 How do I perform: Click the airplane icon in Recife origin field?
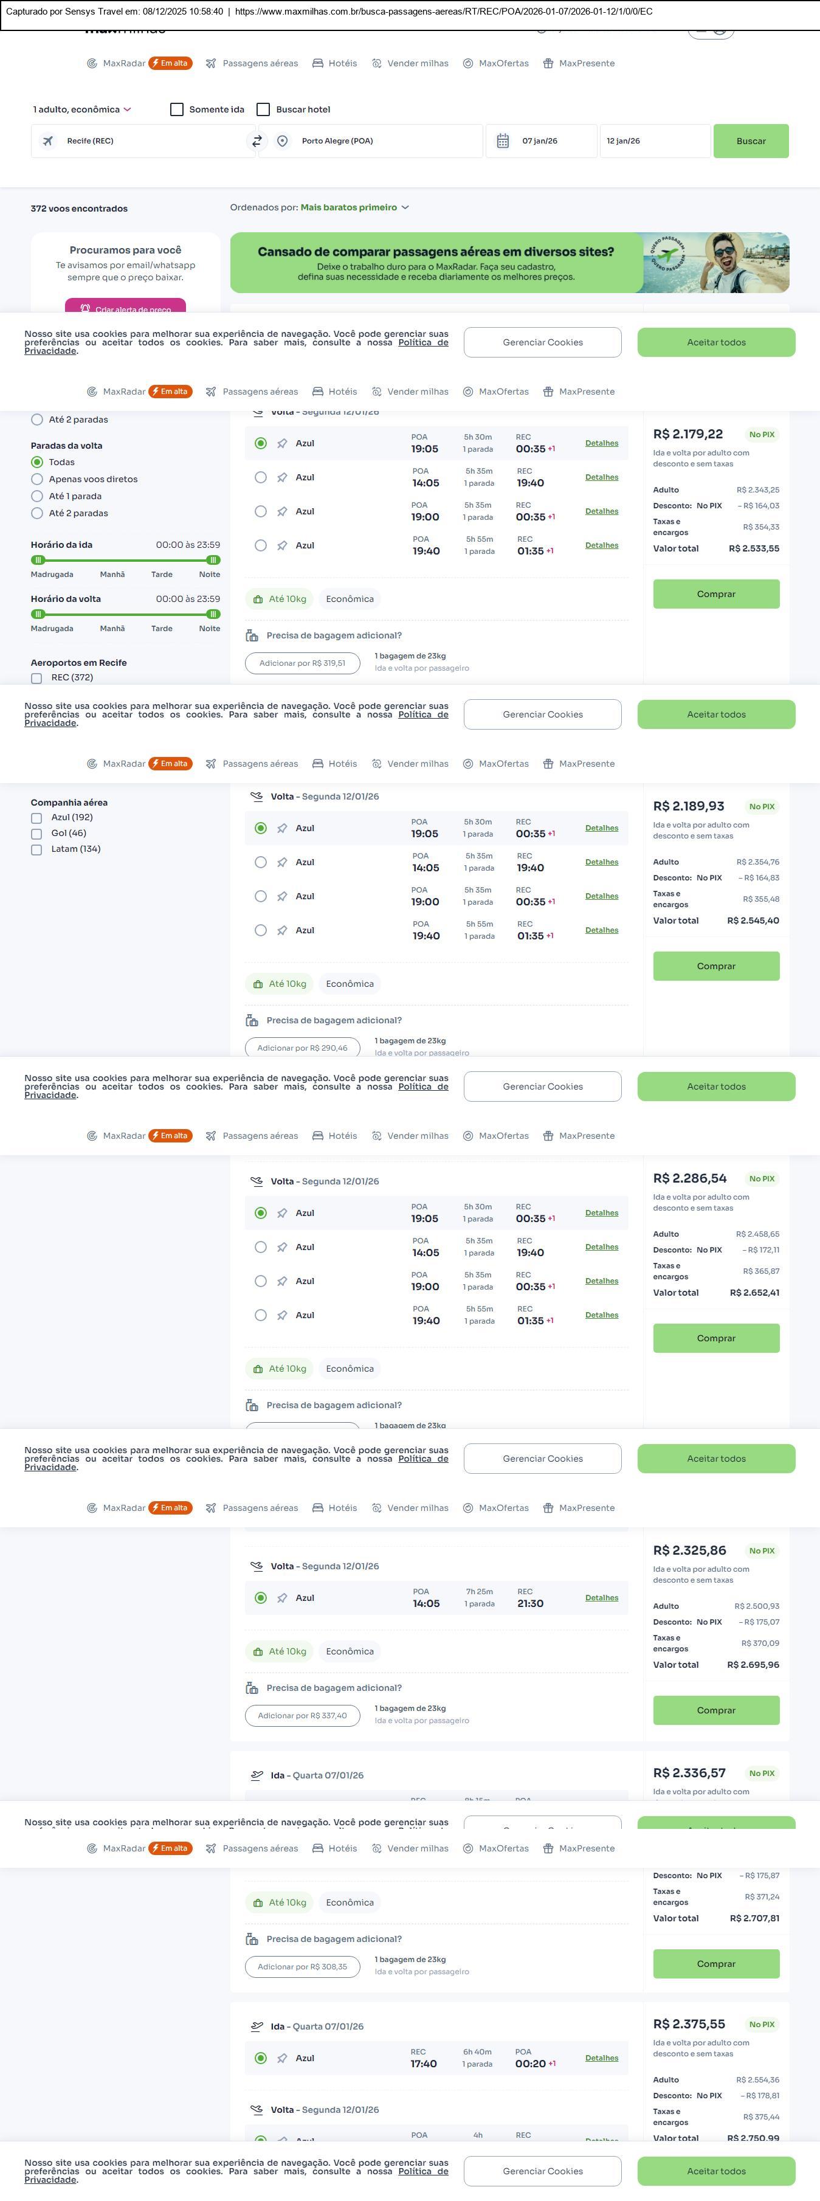pos(48,141)
